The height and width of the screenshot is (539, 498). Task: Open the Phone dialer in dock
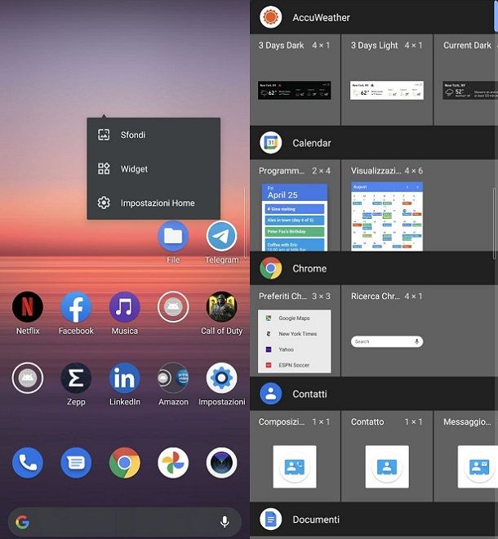[28, 463]
